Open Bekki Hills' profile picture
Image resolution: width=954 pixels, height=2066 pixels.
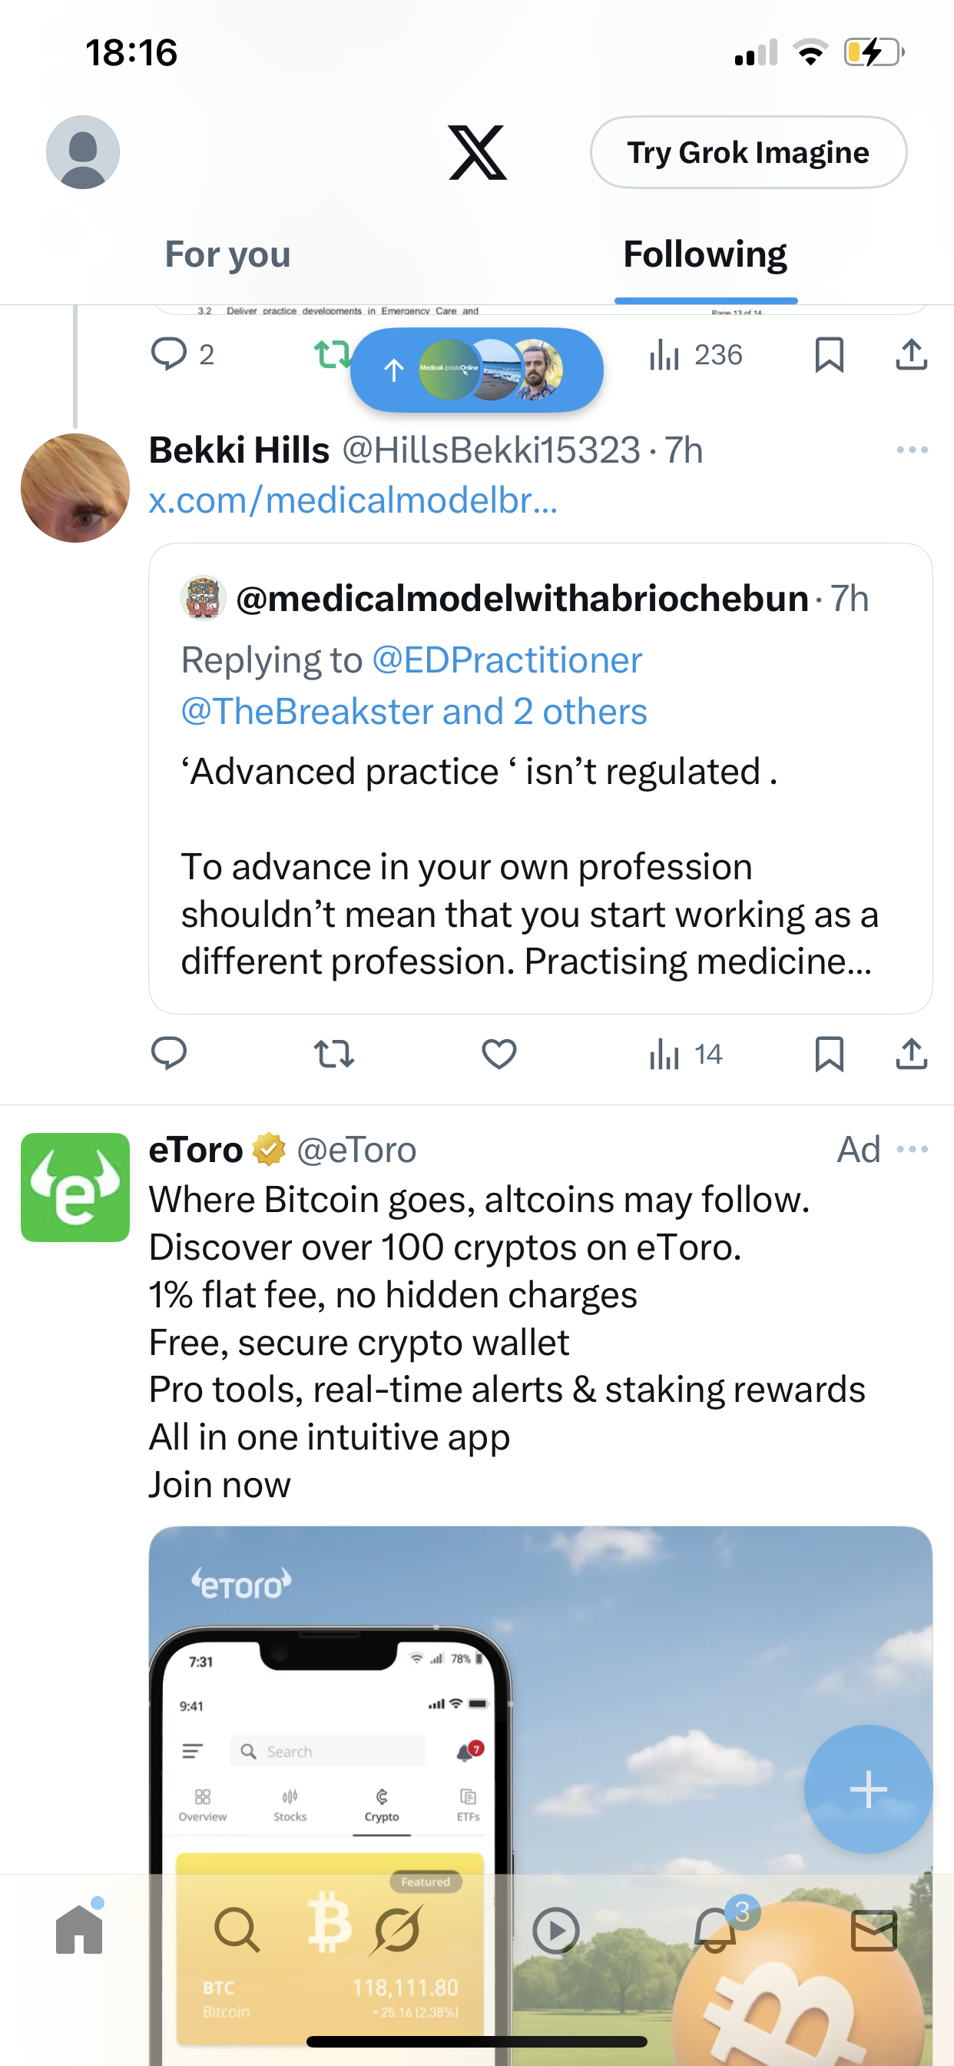[75, 487]
